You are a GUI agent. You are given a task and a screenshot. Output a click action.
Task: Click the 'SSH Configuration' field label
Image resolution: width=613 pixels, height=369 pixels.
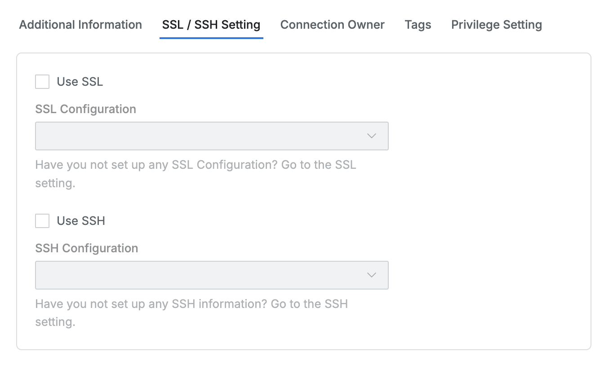pyautogui.click(x=86, y=248)
